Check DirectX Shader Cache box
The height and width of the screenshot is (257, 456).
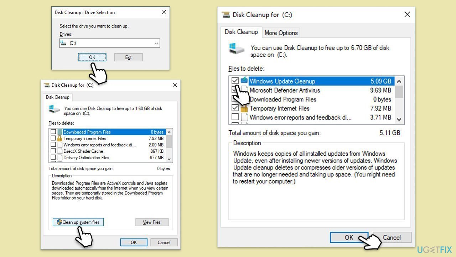(53, 151)
